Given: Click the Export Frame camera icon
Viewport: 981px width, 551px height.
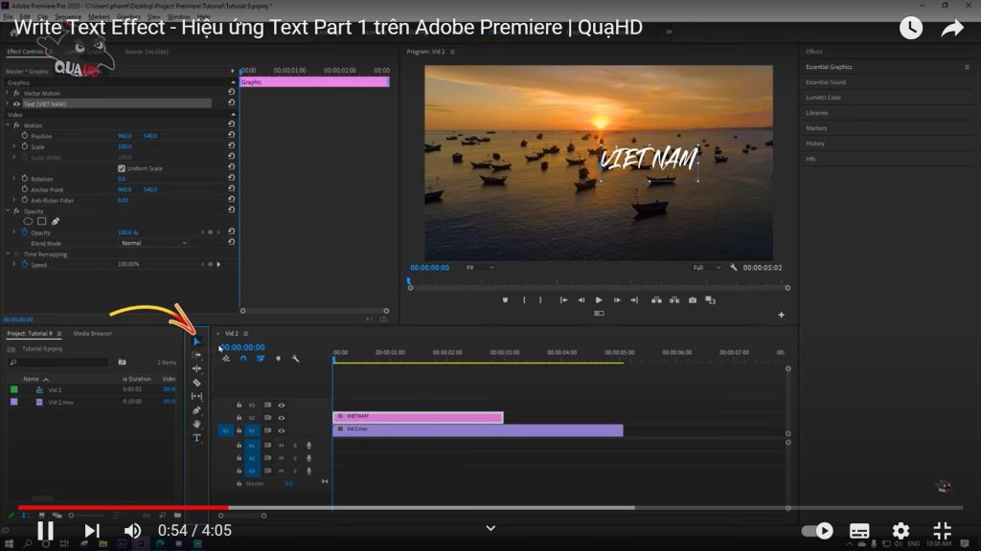Looking at the screenshot, I should pyautogui.click(x=693, y=299).
